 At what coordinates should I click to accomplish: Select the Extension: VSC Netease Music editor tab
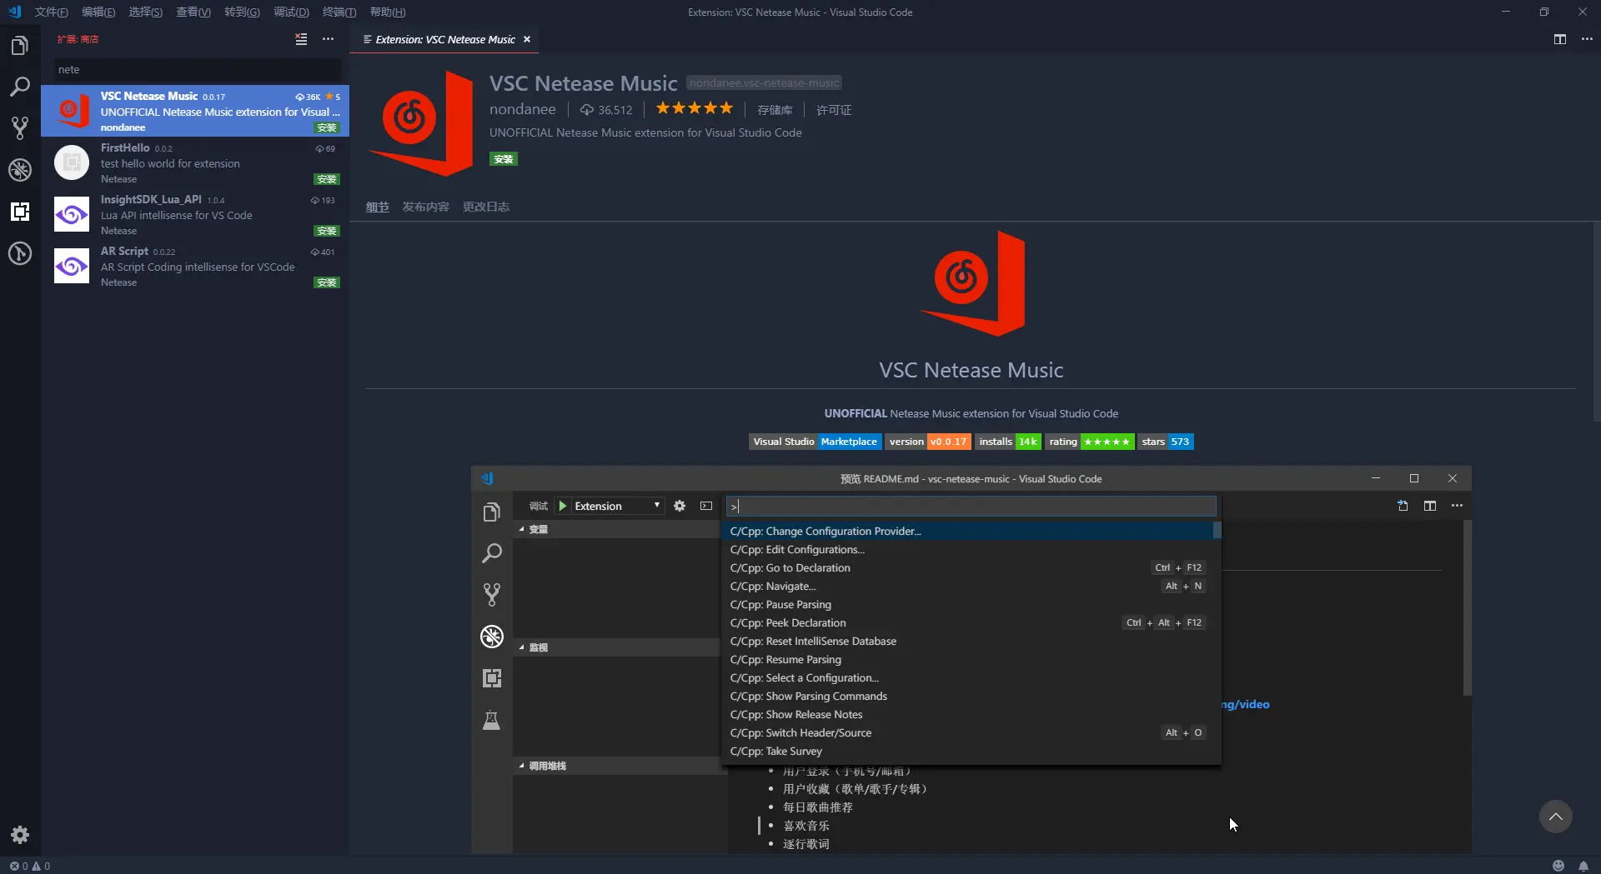click(444, 39)
